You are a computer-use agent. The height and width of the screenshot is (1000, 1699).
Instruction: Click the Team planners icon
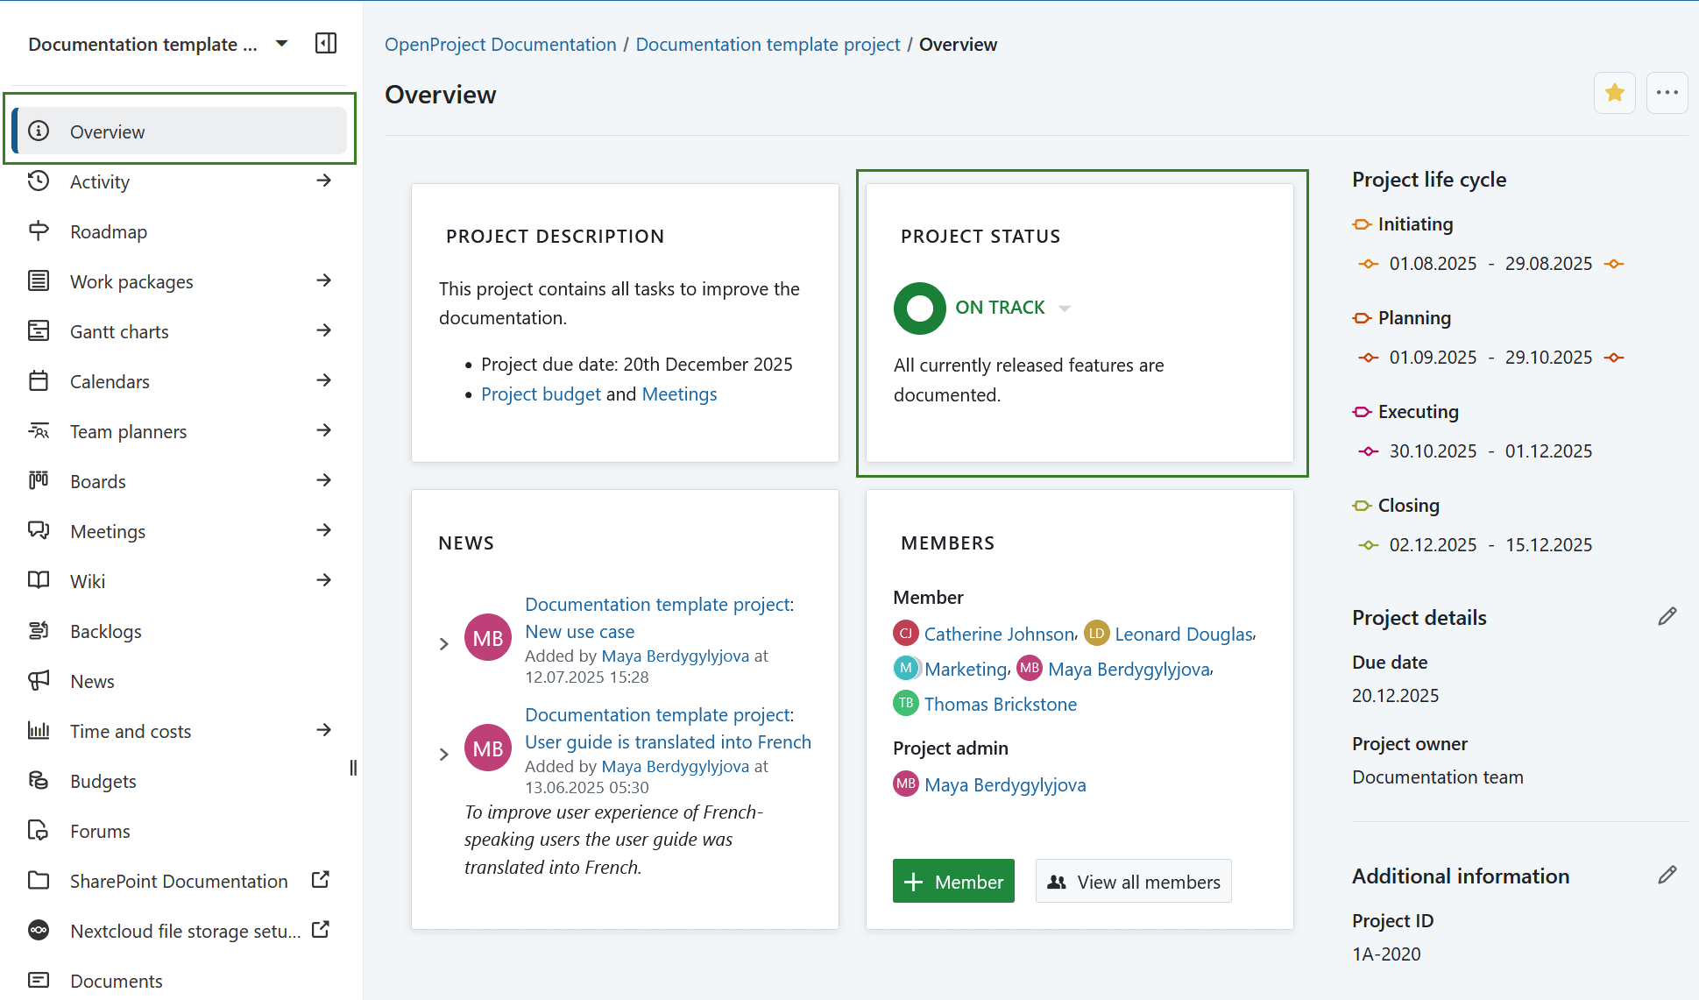click(39, 430)
